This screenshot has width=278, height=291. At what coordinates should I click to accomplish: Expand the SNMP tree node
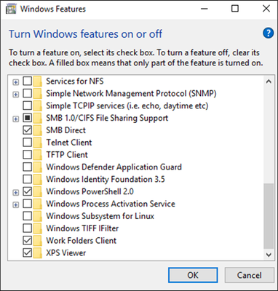click(x=16, y=95)
